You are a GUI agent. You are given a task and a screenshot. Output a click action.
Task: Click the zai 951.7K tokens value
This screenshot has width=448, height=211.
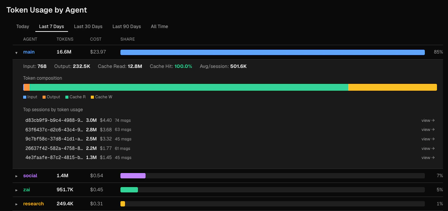(65, 190)
